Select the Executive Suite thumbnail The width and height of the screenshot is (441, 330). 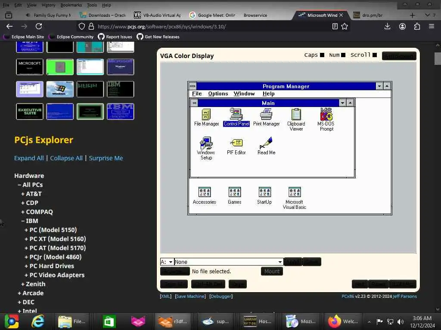[30, 111]
